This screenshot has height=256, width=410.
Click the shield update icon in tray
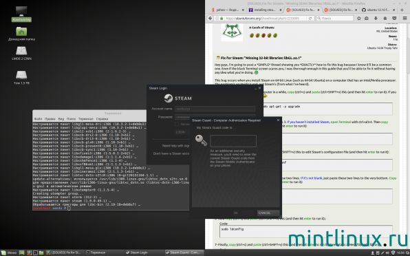(393, 253)
